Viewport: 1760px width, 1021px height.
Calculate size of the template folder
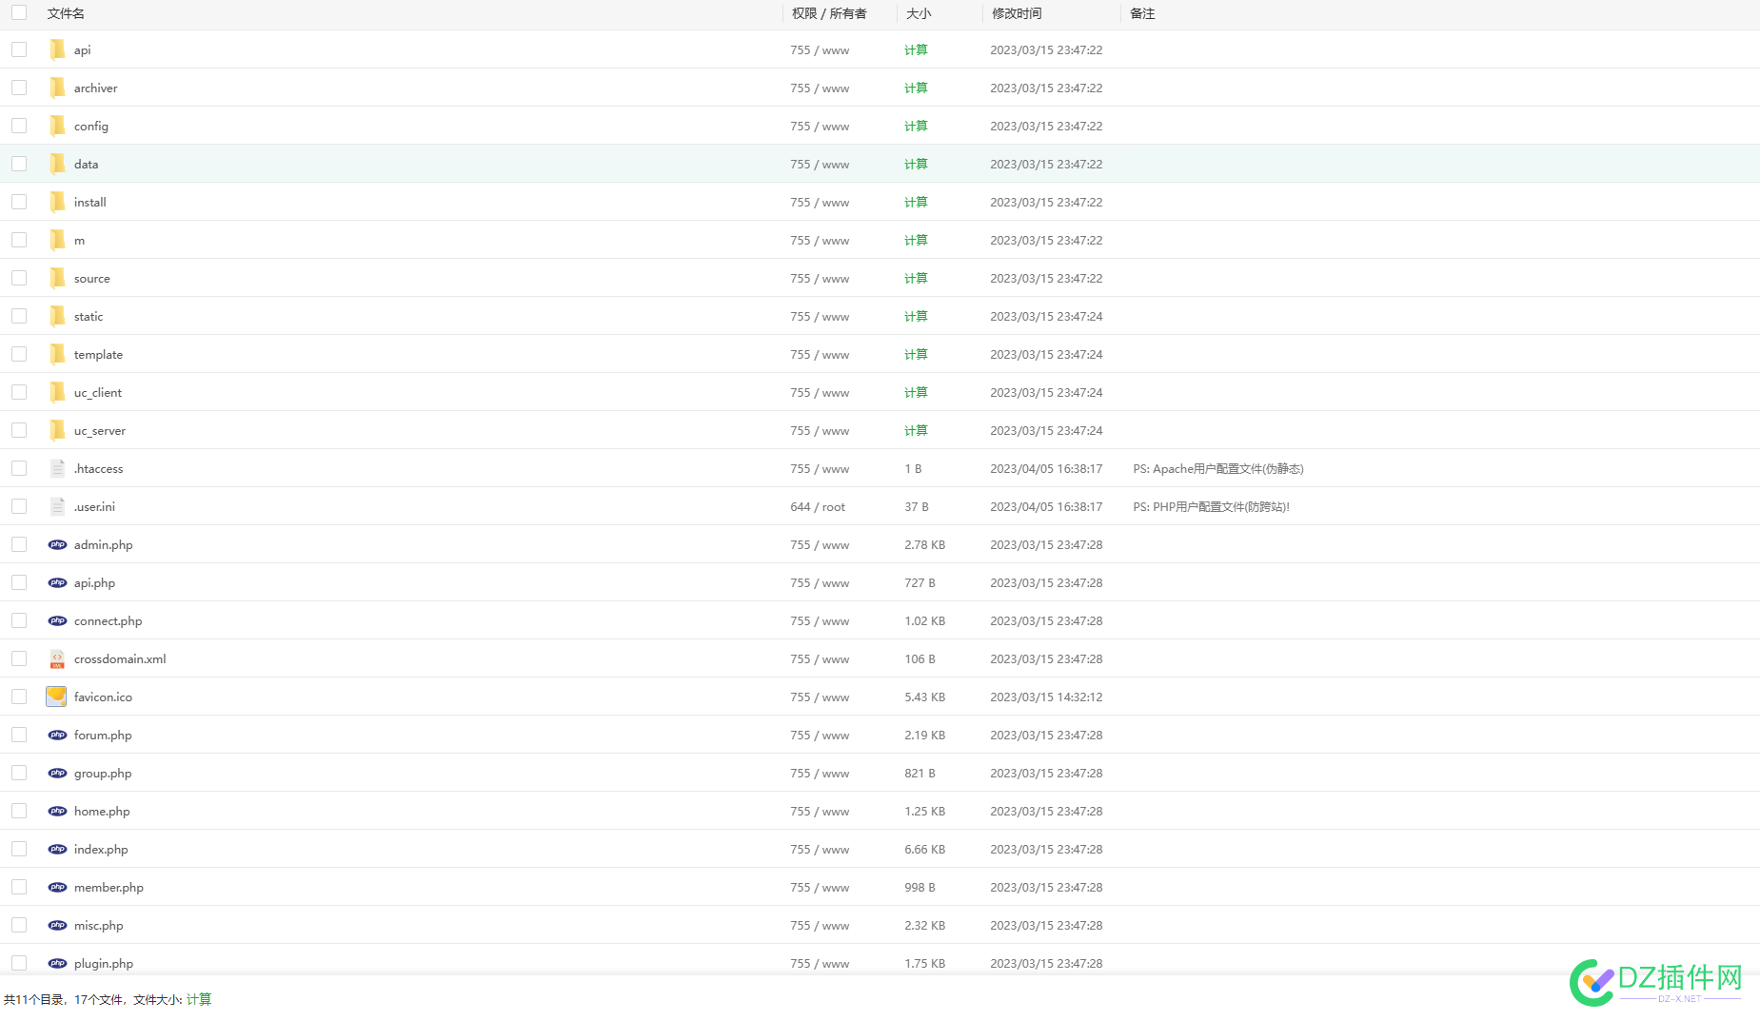point(916,354)
